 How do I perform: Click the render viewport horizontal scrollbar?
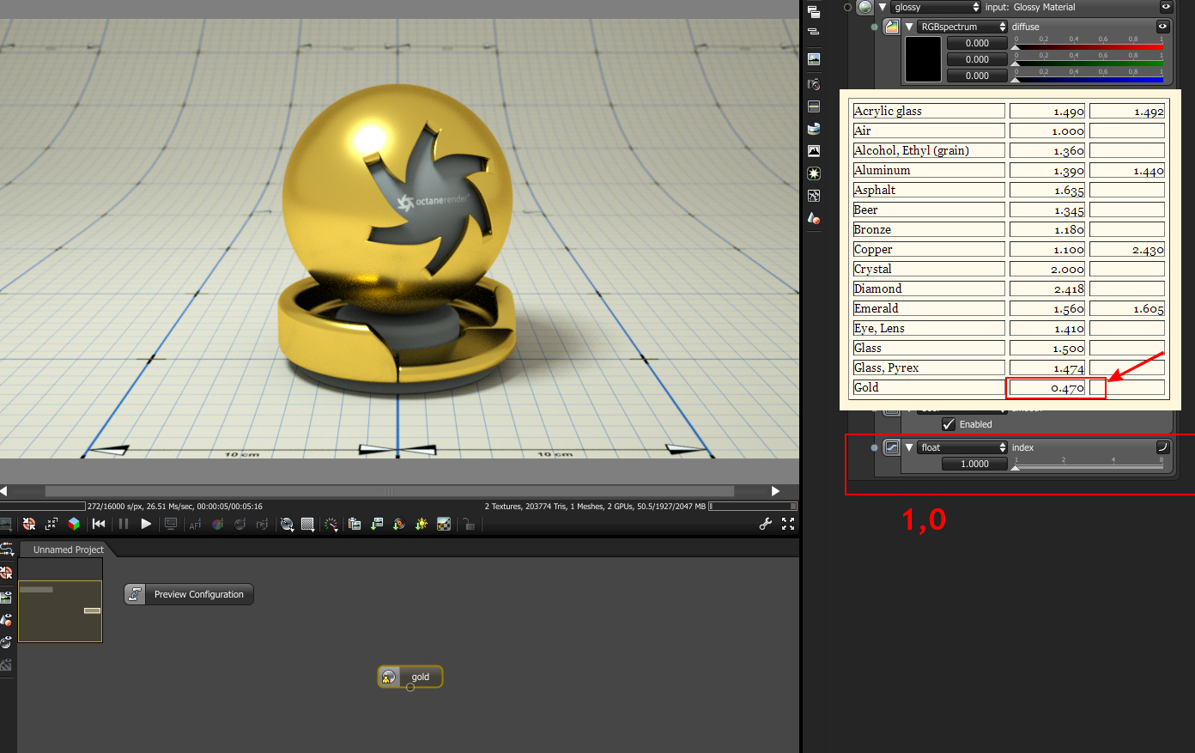click(x=390, y=491)
